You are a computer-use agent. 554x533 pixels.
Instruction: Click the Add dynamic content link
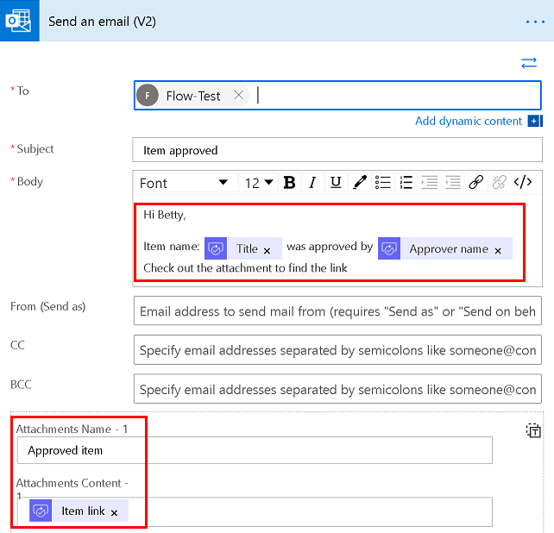click(469, 121)
